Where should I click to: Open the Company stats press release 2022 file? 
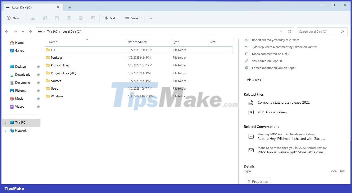tap(284, 102)
